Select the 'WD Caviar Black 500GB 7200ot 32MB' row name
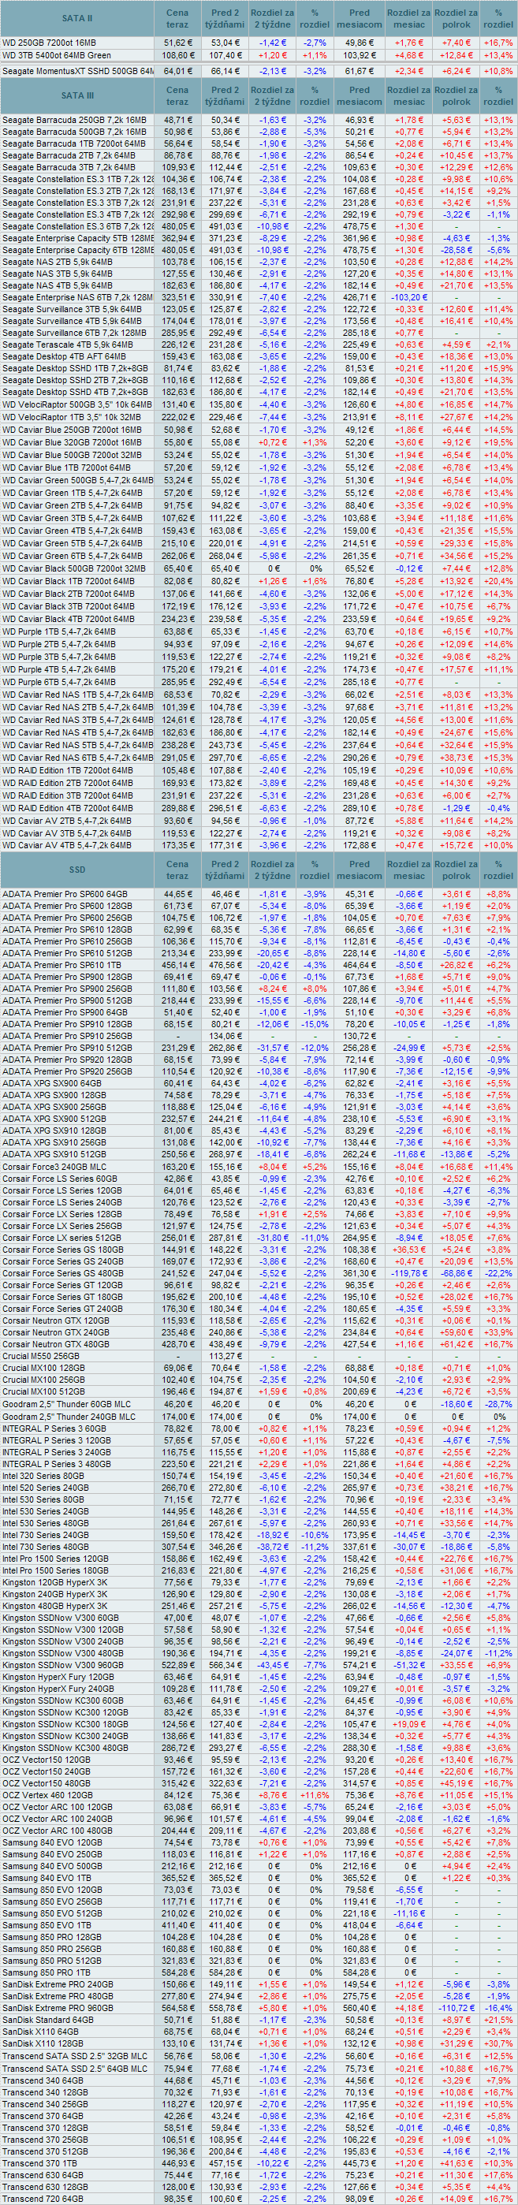518x2205 pixels. [73, 568]
